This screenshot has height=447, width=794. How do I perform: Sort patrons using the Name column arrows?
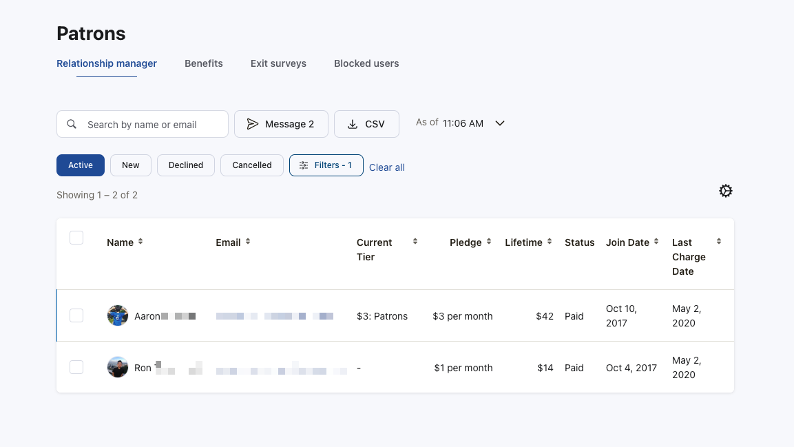[x=140, y=242]
